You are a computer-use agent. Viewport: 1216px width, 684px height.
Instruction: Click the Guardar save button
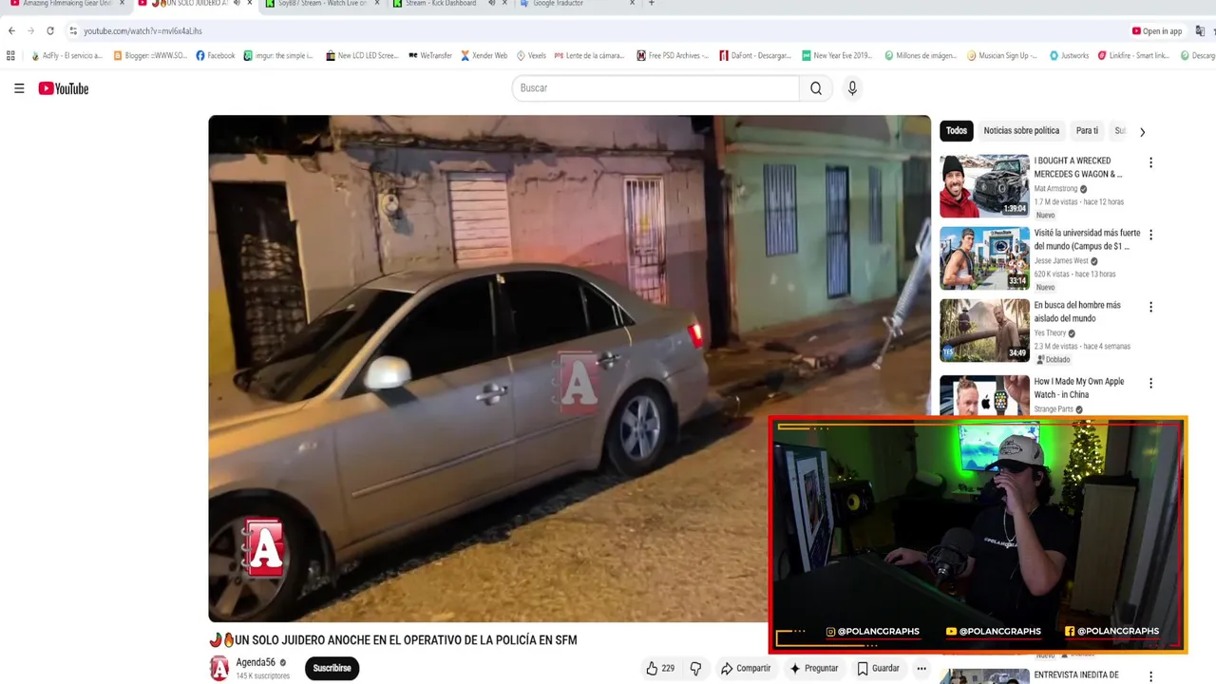point(878,668)
